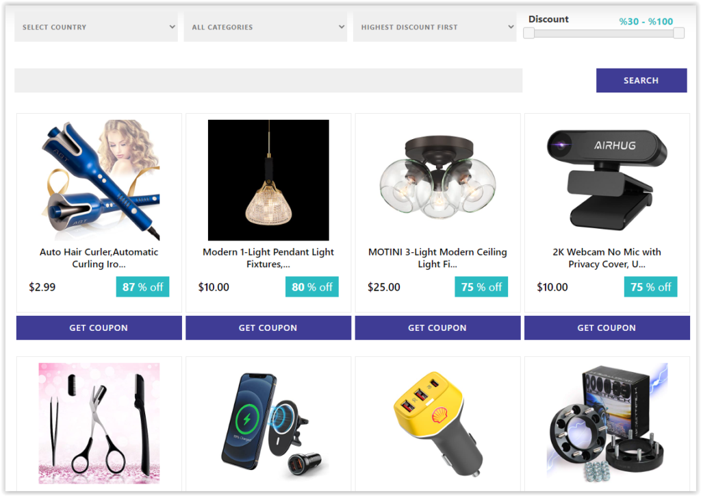Expand the All Categories dropdown
This screenshot has height=496, width=701.
click(x=266, y=27)
